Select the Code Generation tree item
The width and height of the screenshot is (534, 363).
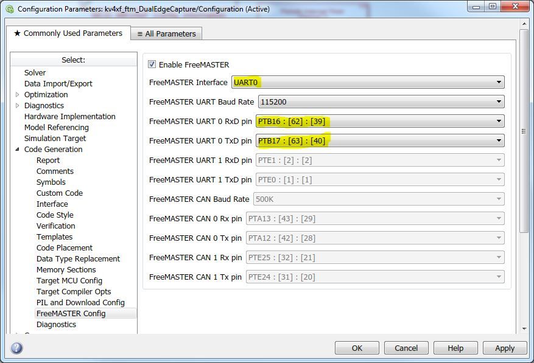pyautogui.click(x=54, y=149)
